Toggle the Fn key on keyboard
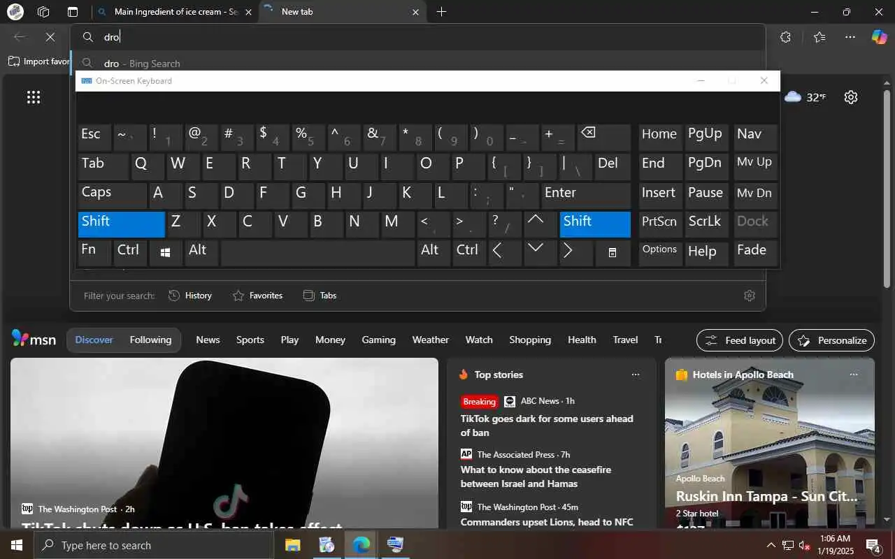Viewport: 895px width, 559px height. 94,252
